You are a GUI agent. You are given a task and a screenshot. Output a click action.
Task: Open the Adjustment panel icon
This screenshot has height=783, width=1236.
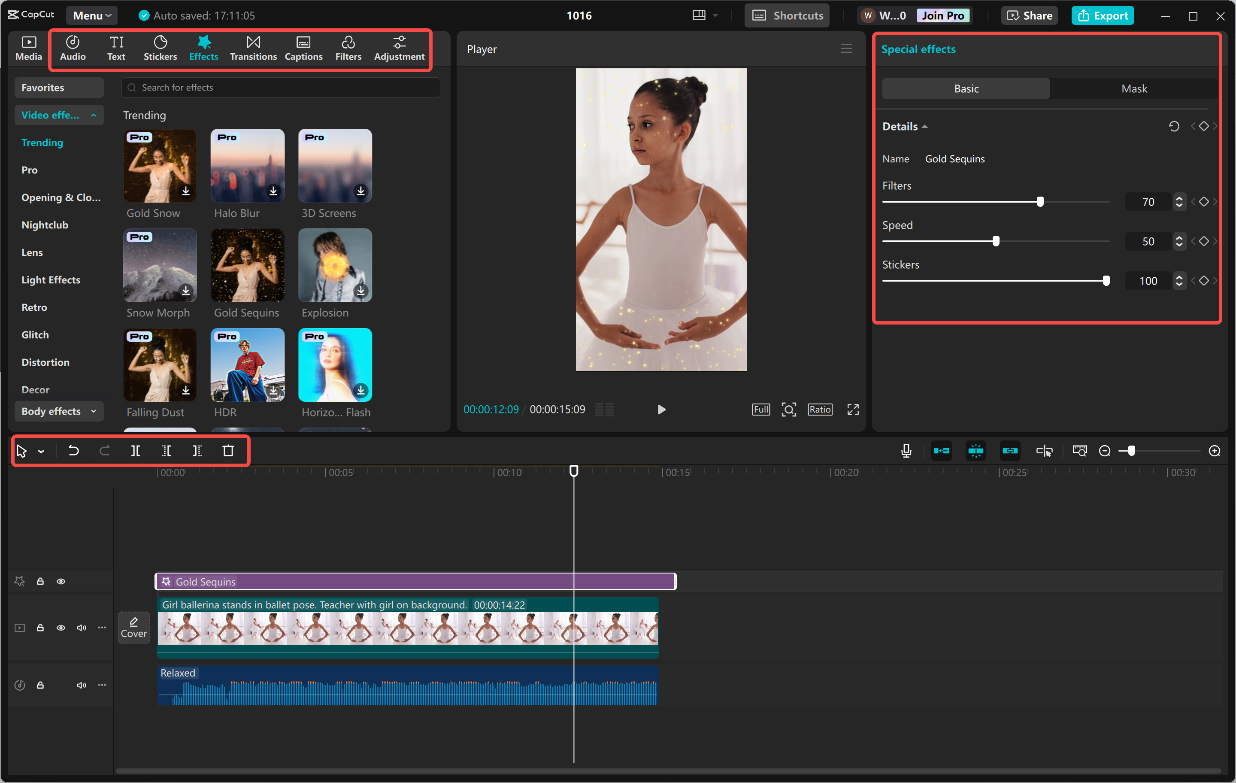coord(399,48)
